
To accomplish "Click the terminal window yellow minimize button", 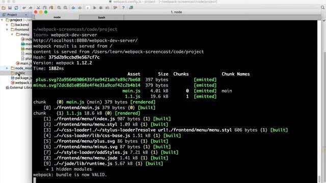I will tap(41, 12).
